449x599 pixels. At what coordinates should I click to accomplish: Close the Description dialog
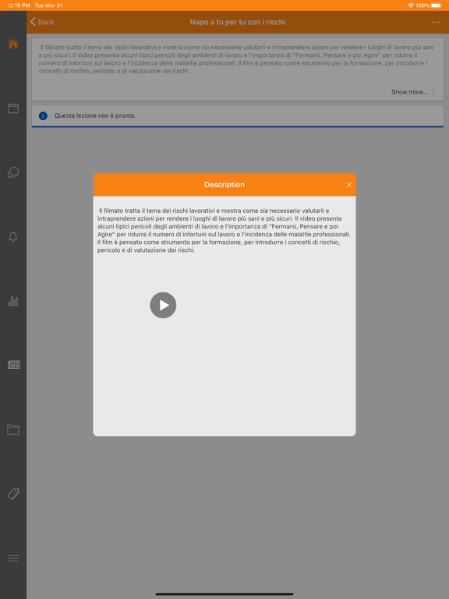pyautogui.click(x=349, y=185)
